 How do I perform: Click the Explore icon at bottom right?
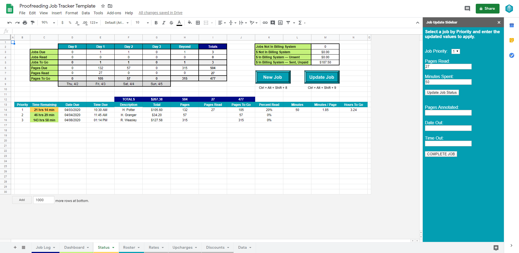496,248
